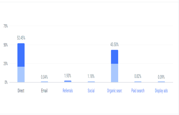Click the 0.82% value label
Viewport: 179px width, 115px height.
pos(138,76)
